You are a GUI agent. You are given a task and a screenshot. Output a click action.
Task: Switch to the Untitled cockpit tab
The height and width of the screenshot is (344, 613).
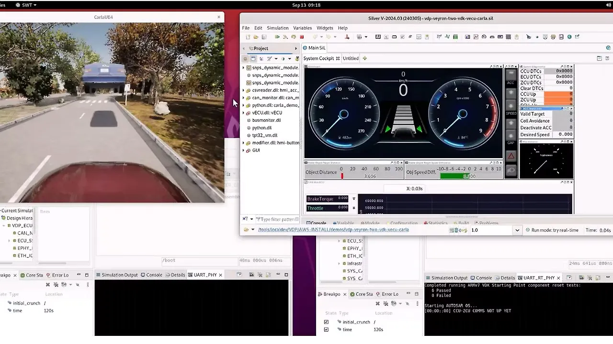click(350, 58)
